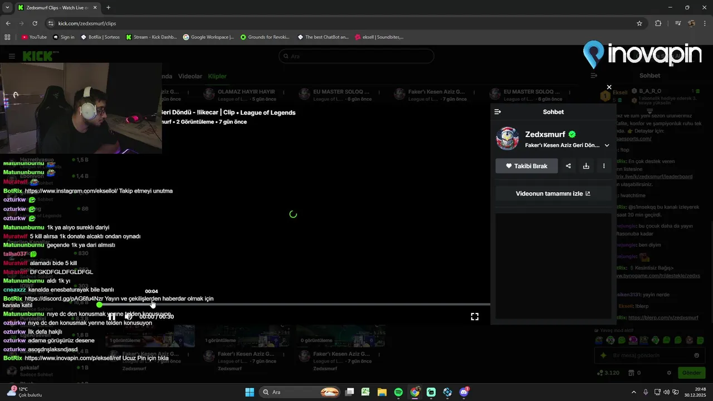Click the Bir mesaj gönderin chat input

(643, 355)
